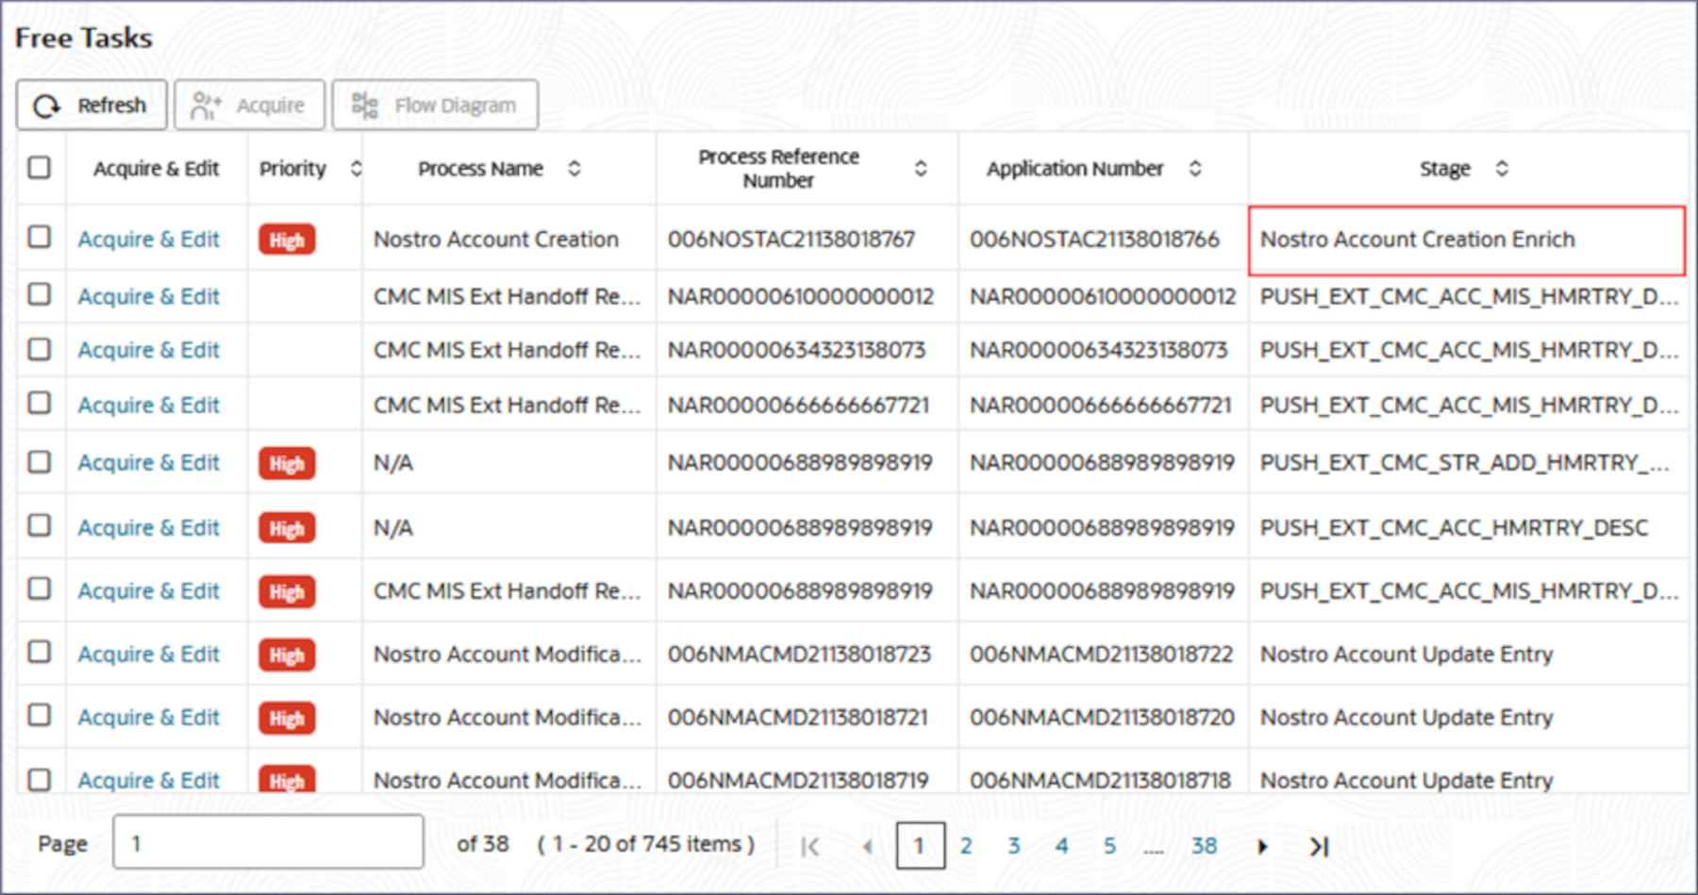Jump to the last page arrow
Viewport: 1698px width, 895px height.
tap(1319, 846)
